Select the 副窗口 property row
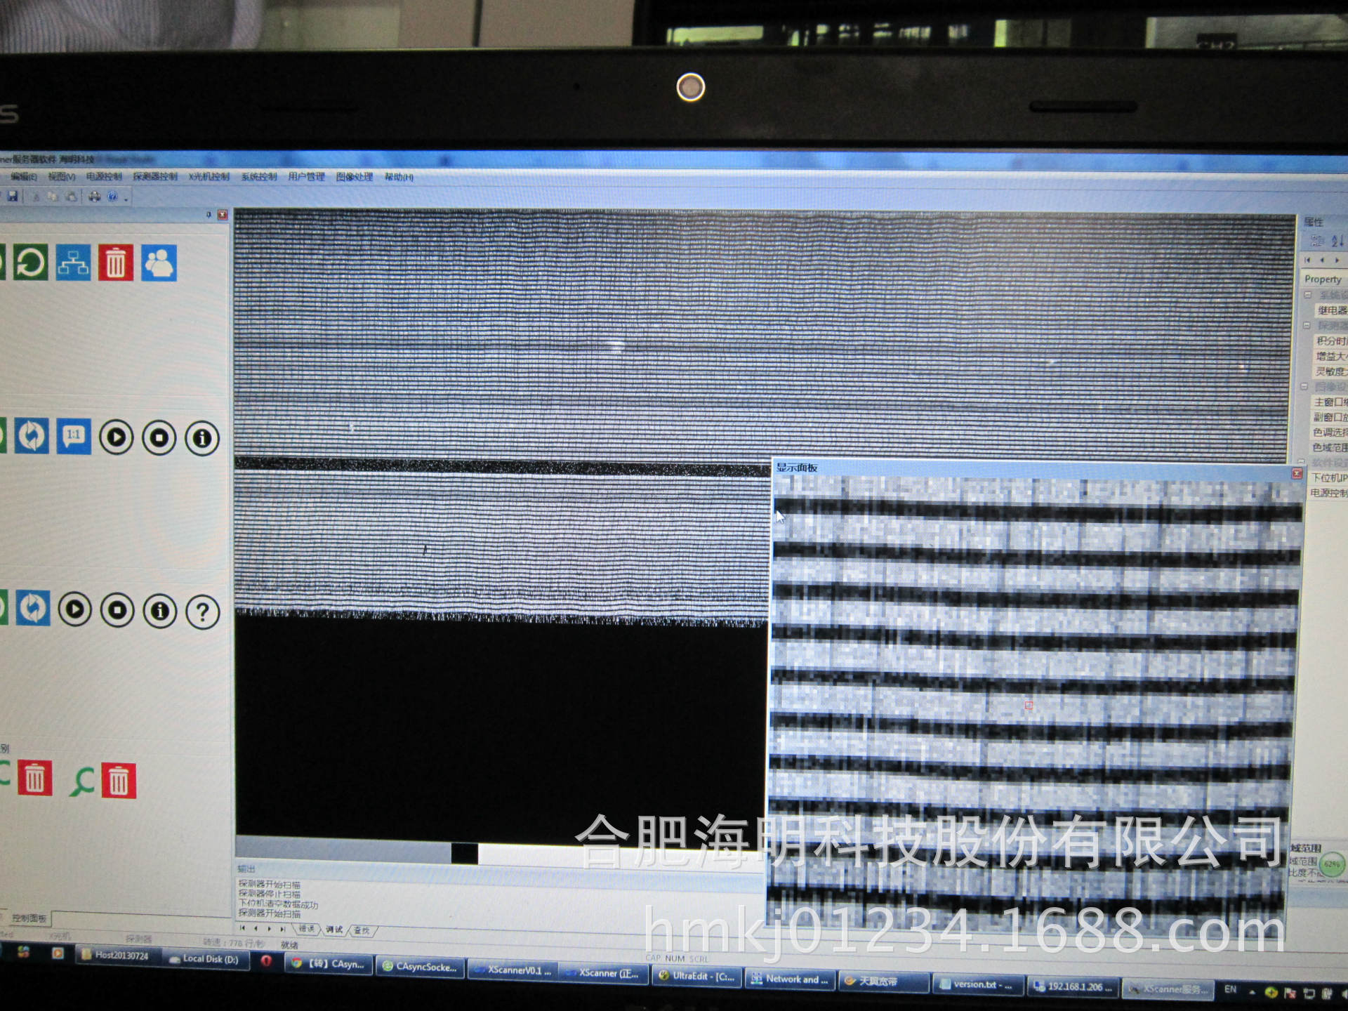Screen dimensions: 1348x1011 (1328, 418)
